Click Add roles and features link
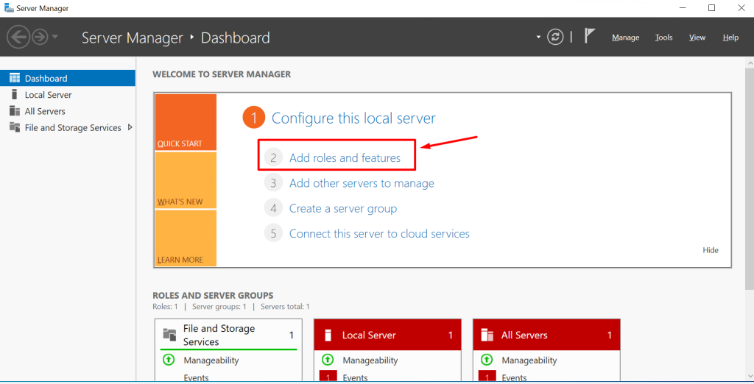The width and height of the screenshot is (754, 384). pos(345,157)
